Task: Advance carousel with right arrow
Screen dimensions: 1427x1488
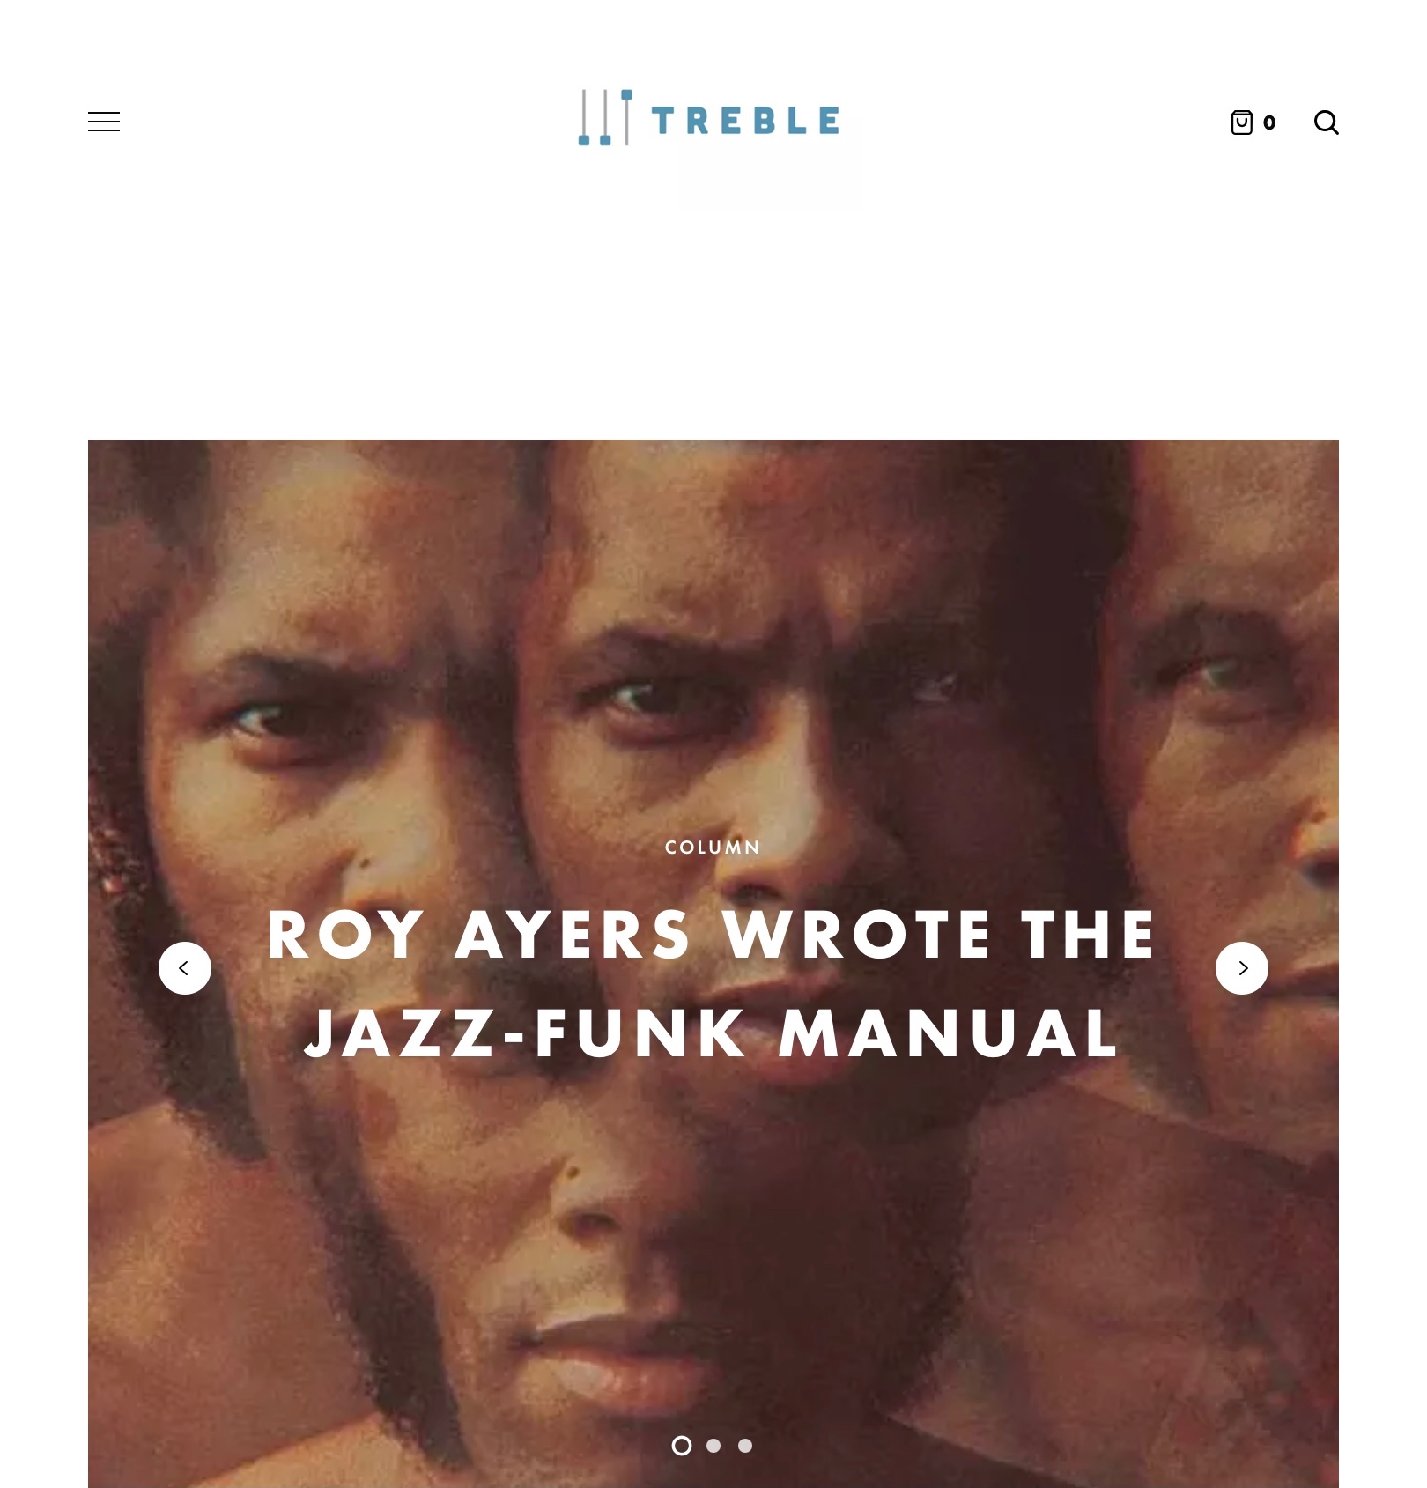Action: click(x=1241, y=967)
